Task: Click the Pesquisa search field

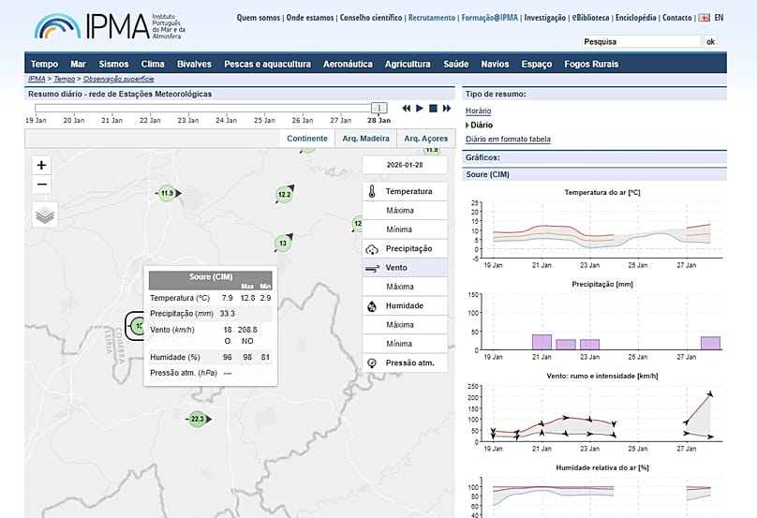Action: click(x=639, y=41)
